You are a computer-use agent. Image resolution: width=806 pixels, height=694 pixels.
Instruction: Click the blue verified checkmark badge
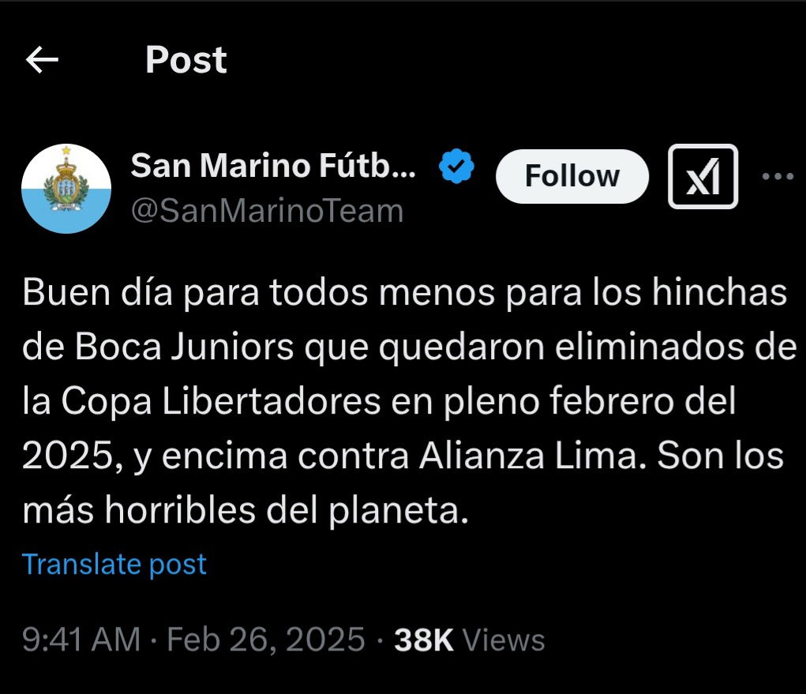(456, 166)
